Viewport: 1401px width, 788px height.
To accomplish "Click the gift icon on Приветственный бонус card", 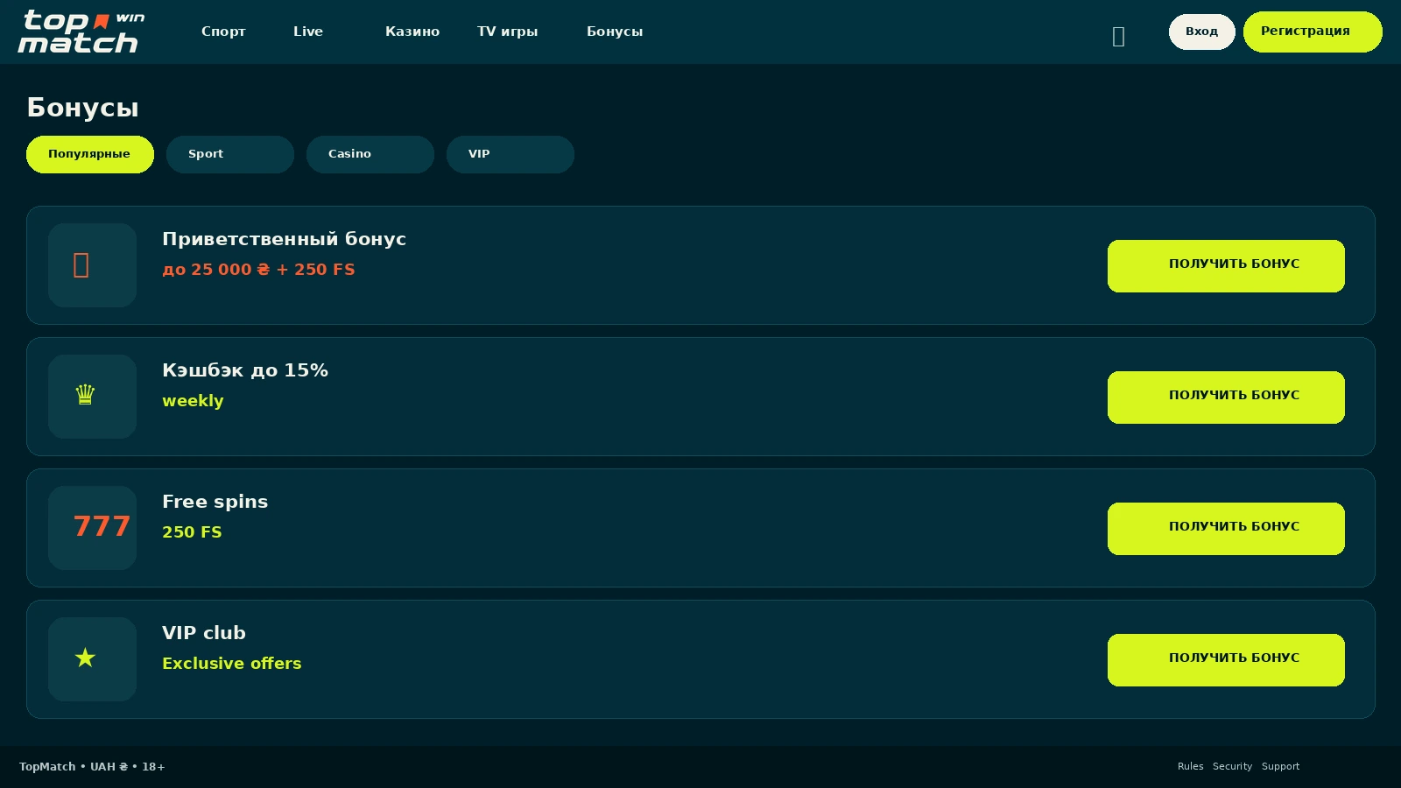I will point(81,264).
